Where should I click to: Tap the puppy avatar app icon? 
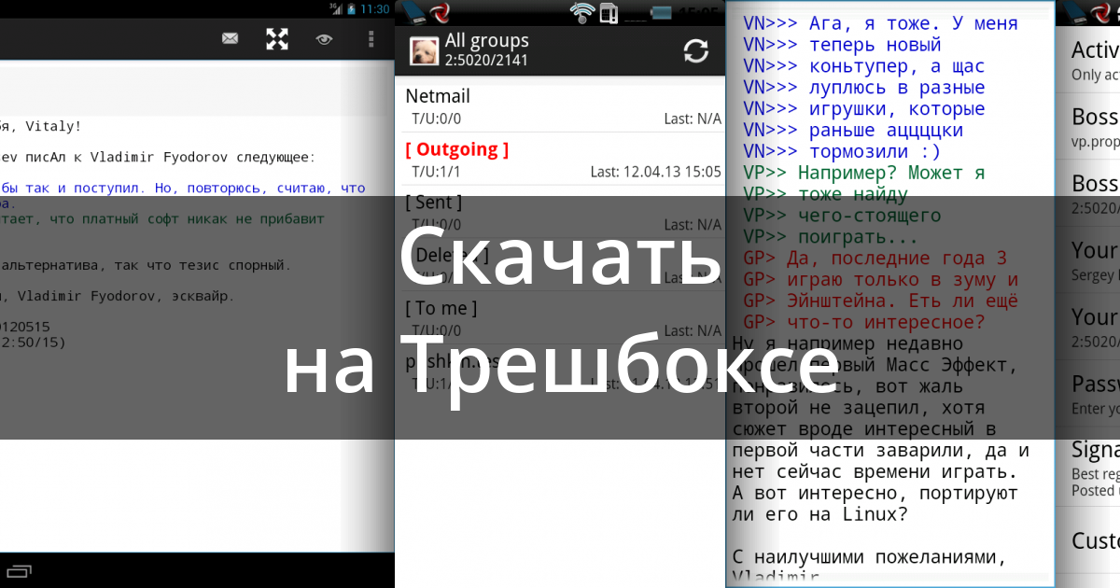pyautogui.click(x=425, y=51)
